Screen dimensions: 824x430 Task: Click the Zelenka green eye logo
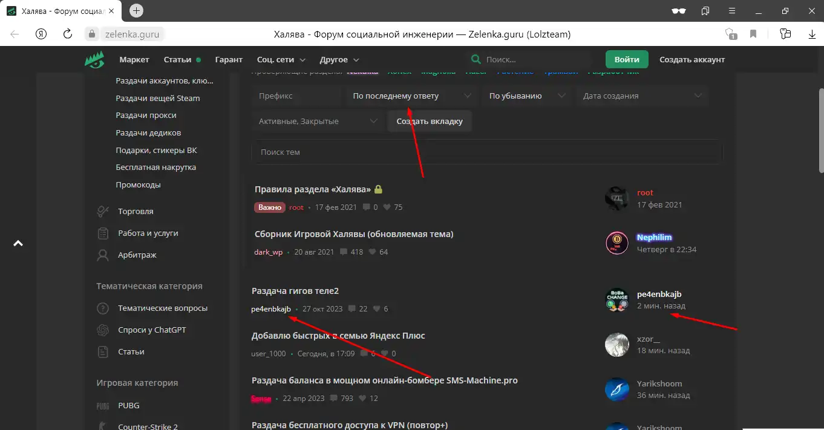(94, 60)
